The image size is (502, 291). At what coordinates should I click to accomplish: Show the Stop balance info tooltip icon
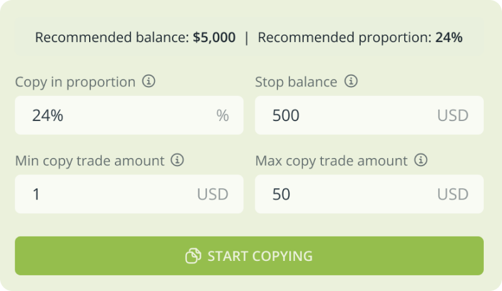pyautogui.click(x=351, y=82)
